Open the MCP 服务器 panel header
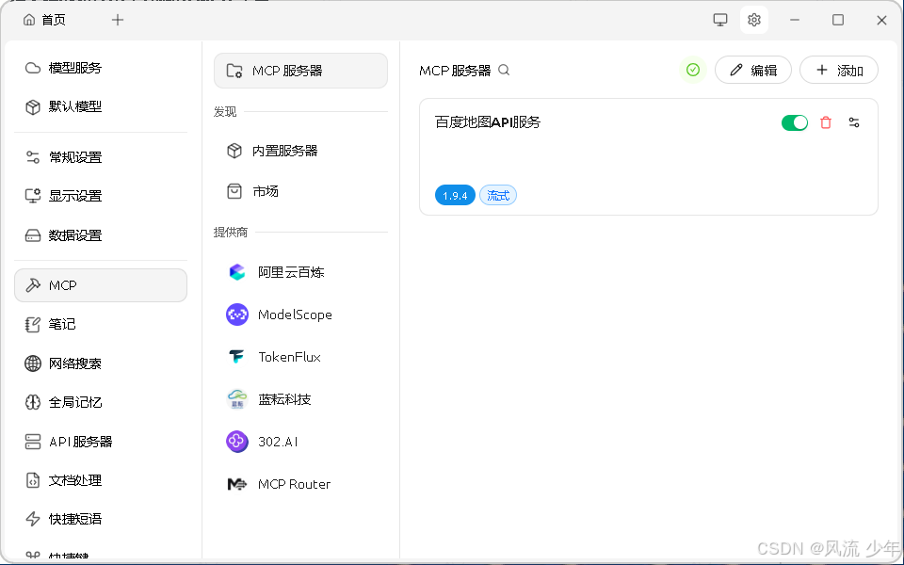The width and height of the screenshot is (904, 565). (x=300, y=70)
